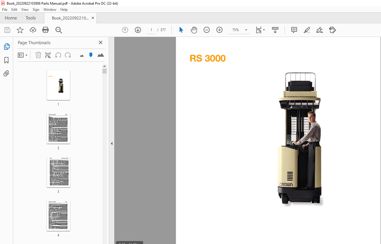This screenshot has height=244, width=381.
Task: Add a sticky note comment
Action: (x=294, y=30)
